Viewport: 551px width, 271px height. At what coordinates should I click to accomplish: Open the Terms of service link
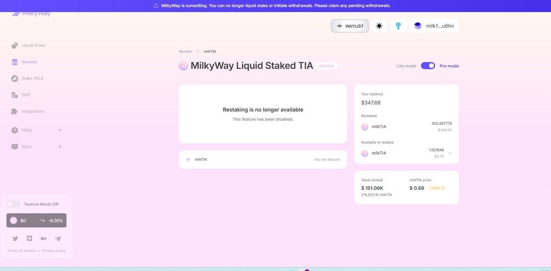21,250
